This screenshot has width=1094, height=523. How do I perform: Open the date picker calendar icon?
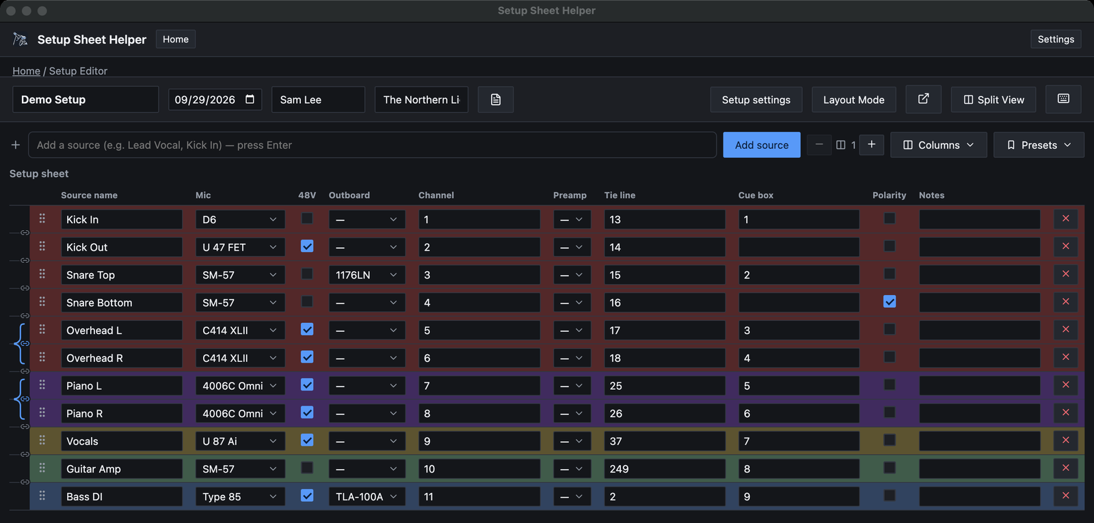[250, 99]
